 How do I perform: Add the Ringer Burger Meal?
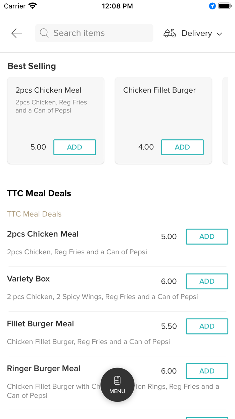(207, 371)
